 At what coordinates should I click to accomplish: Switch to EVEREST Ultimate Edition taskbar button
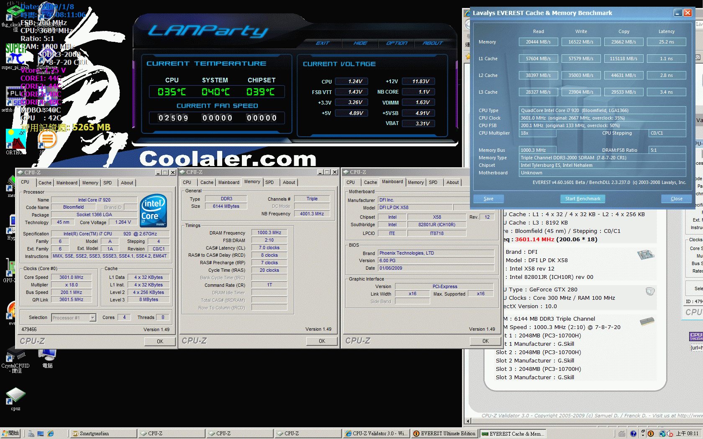pos(444,434)
